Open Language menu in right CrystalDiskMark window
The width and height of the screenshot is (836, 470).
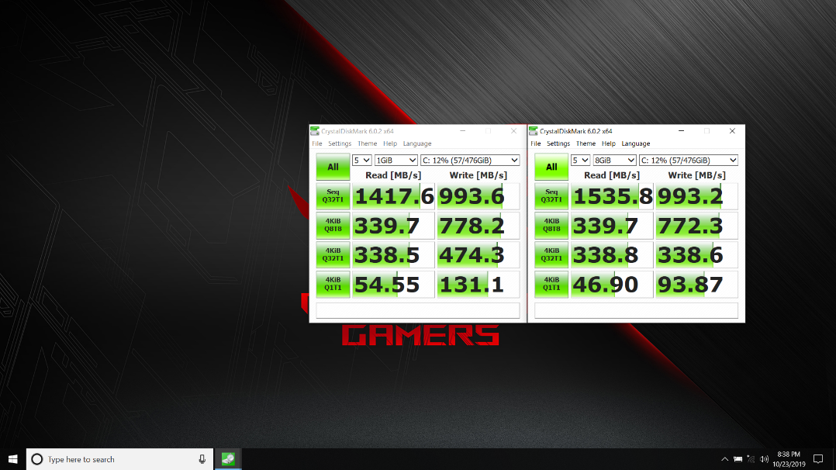pyautogui.click(x=636, y=143)
